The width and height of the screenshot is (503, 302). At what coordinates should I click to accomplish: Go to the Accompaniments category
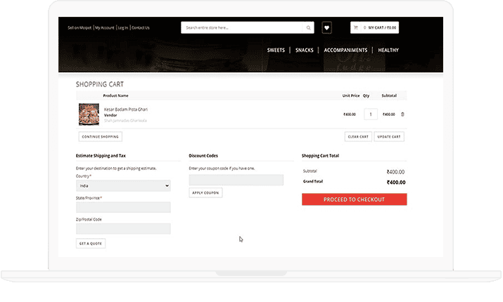(345, 51)
